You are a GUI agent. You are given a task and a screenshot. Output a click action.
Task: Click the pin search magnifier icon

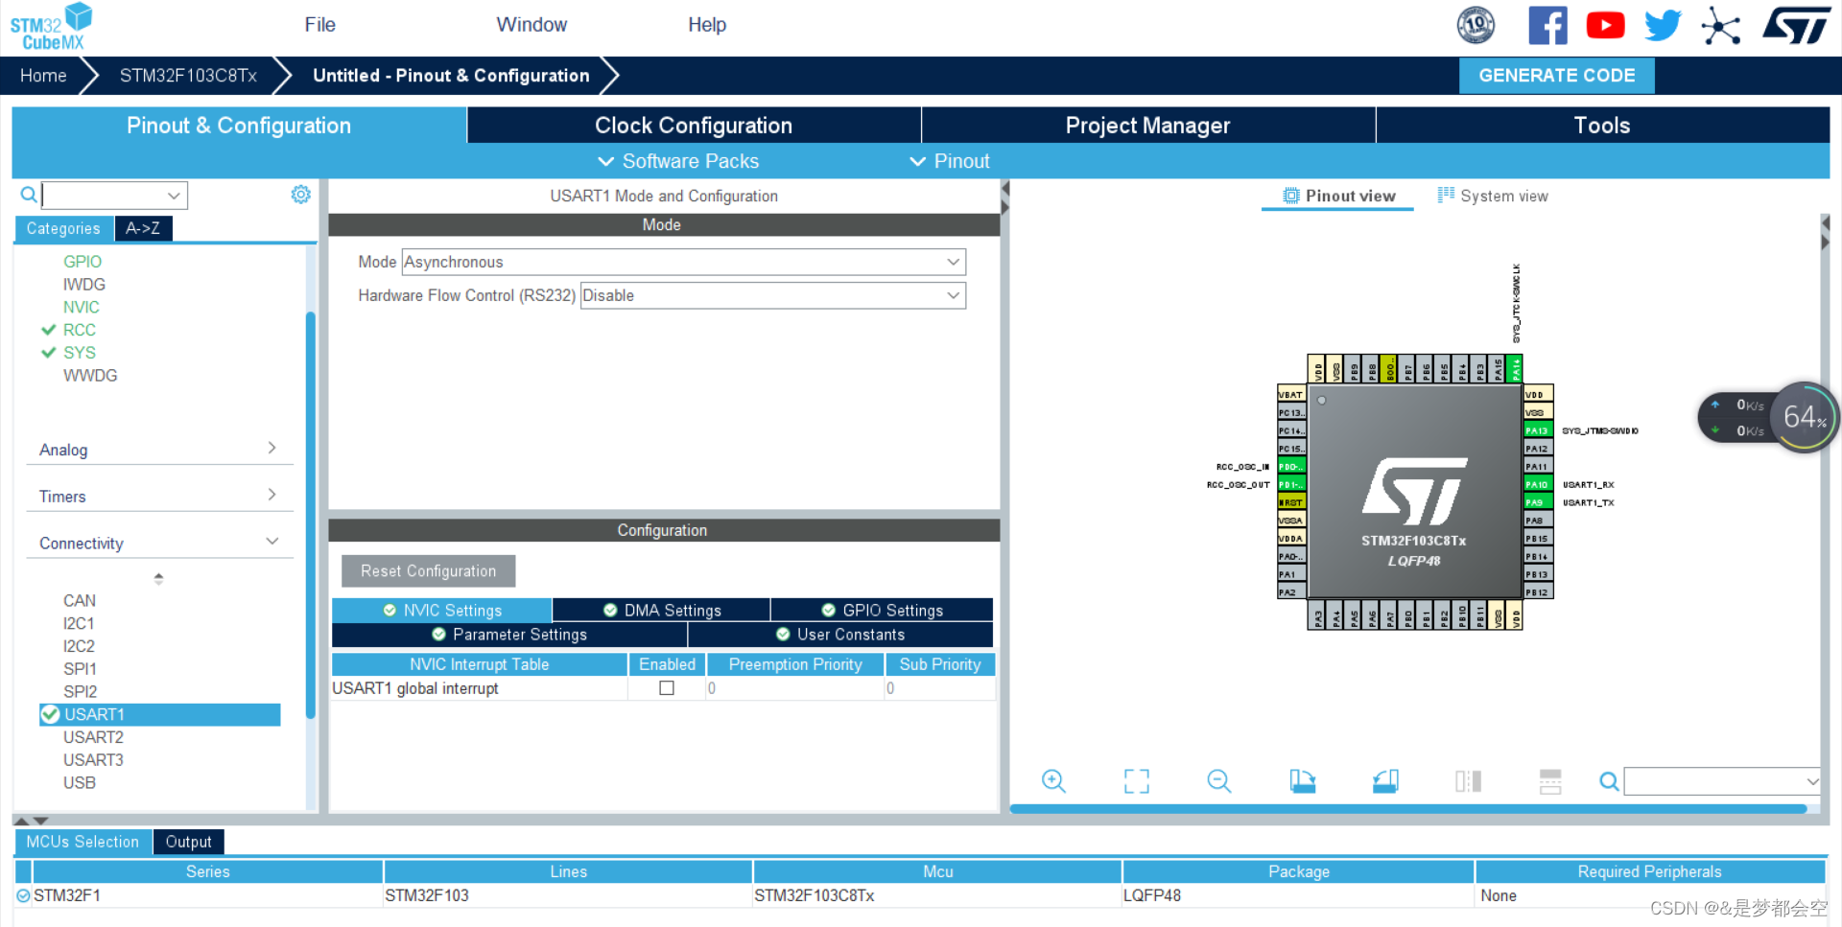1609,782
